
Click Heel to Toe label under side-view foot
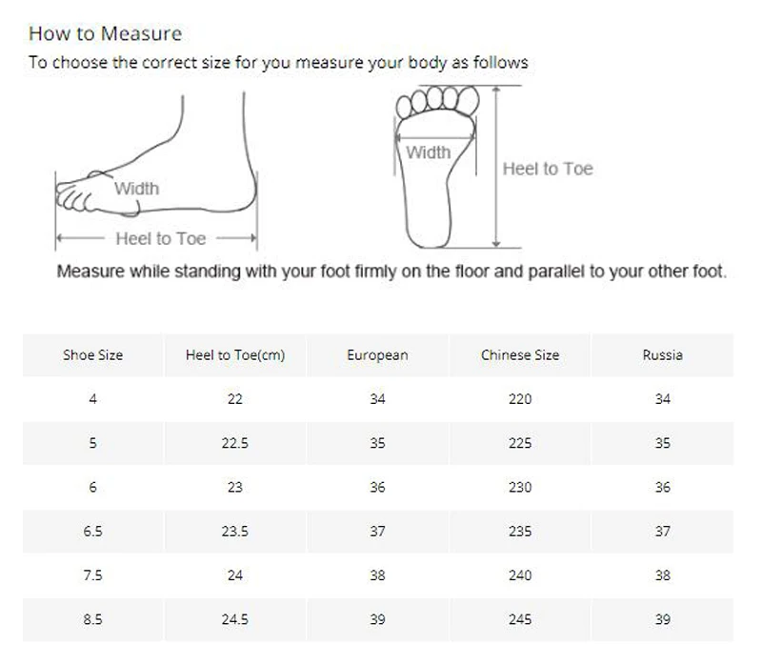tap(161, 239)
